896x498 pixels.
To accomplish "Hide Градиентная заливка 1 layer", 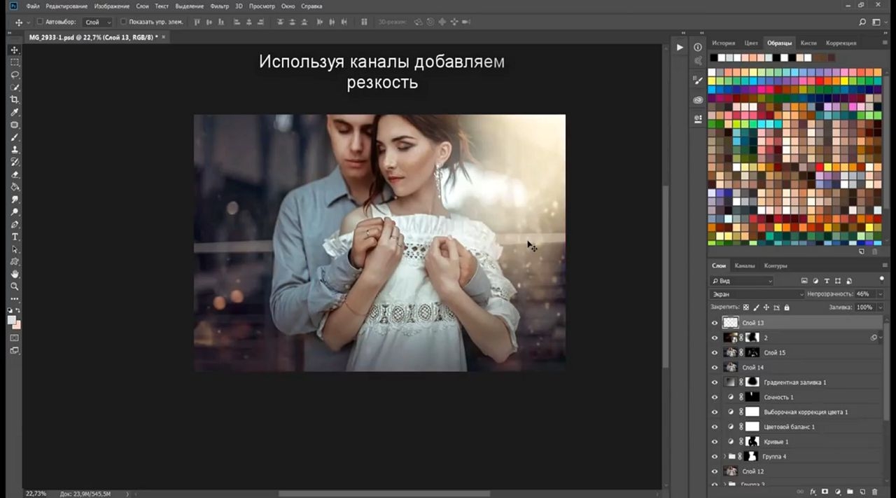I will tap(715, 382).
